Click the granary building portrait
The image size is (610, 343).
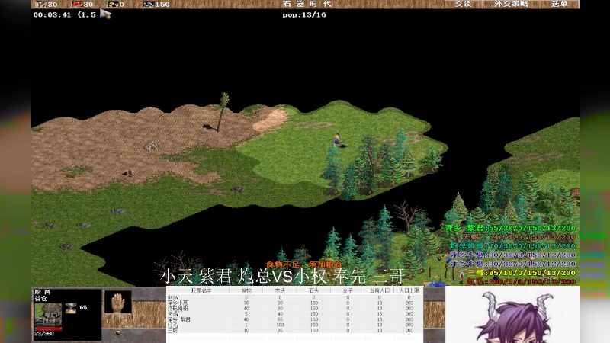pos(48,314)
